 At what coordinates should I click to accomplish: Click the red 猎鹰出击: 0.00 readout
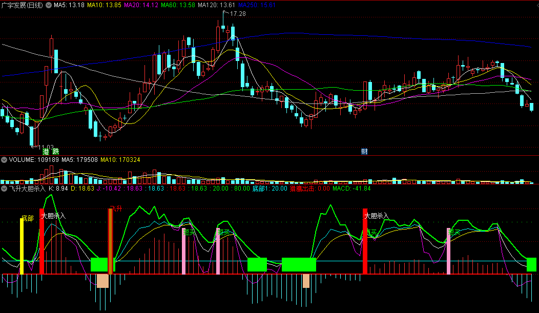point(309,189)
